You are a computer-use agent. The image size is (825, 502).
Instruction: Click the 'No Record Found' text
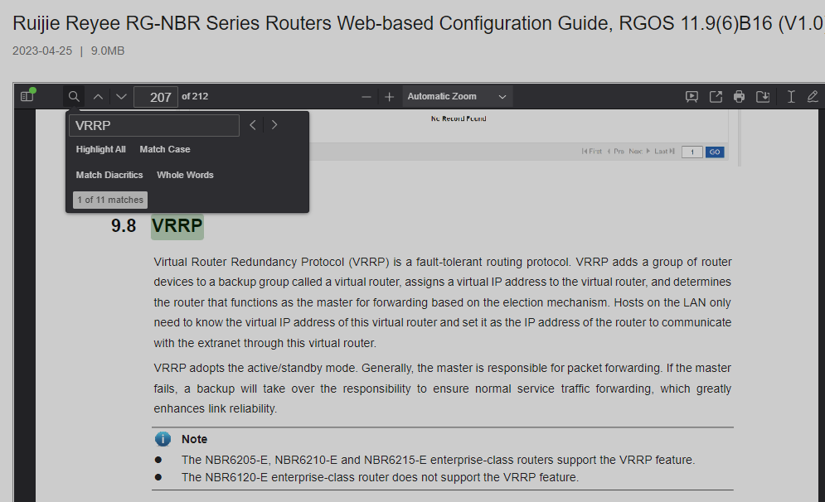(459, 118)
